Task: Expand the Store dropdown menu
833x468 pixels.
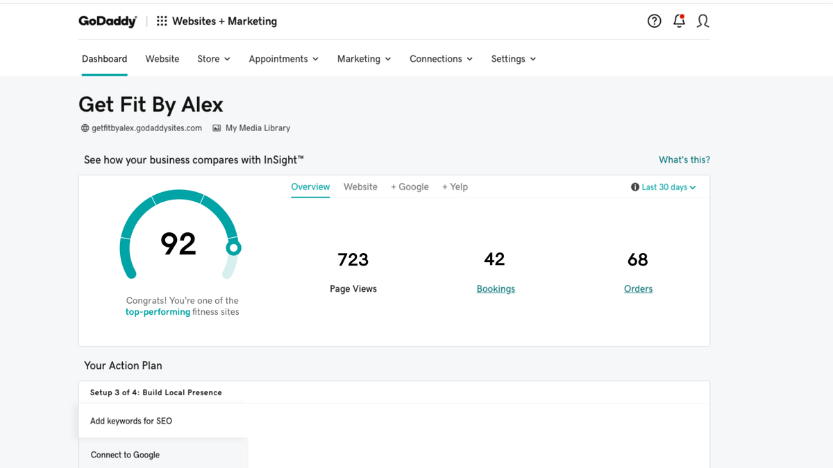Action: [x=214, y=59]
